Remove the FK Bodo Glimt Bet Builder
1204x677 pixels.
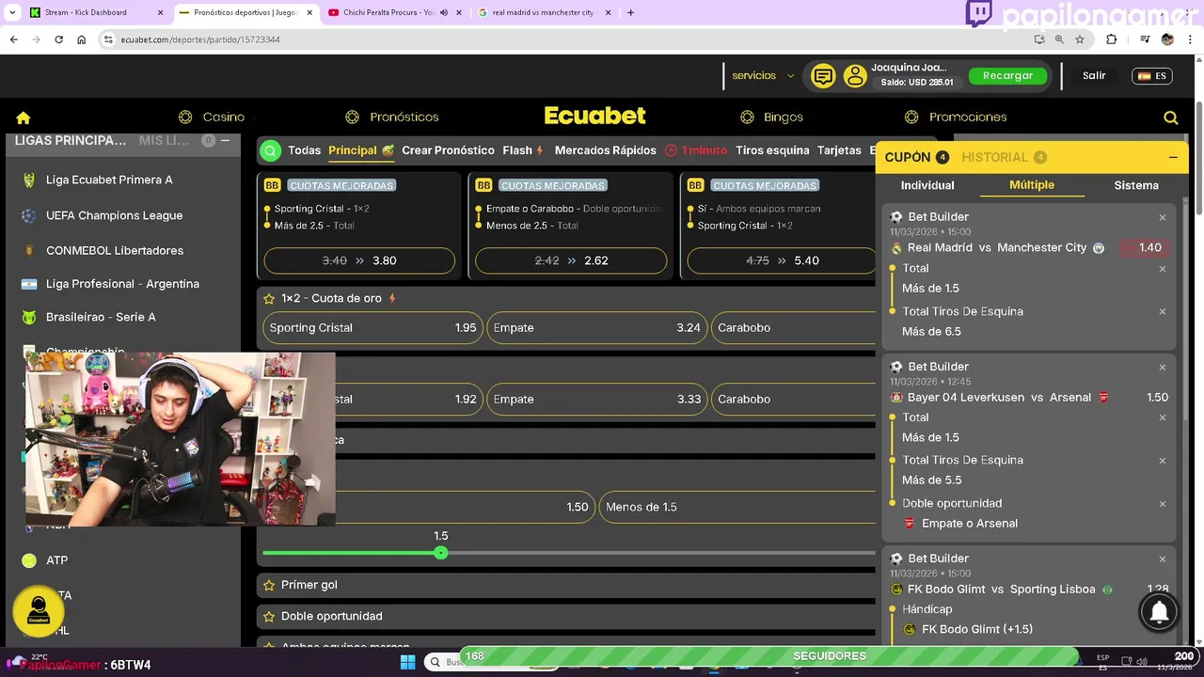pos(1163,559)
